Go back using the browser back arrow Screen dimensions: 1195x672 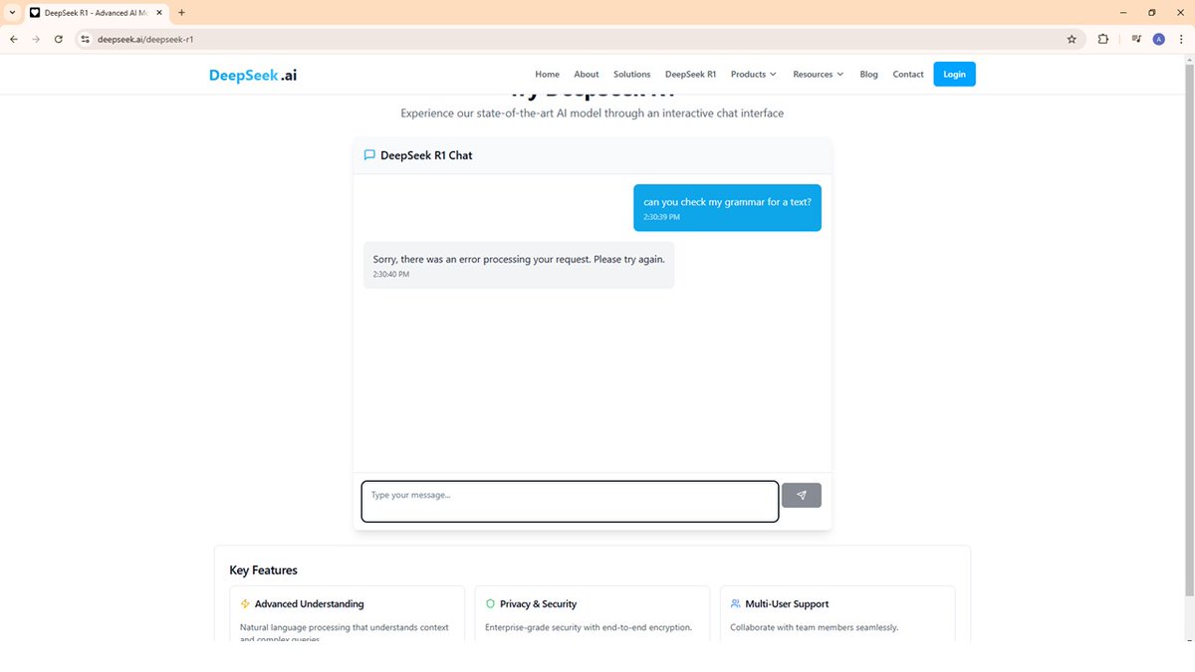[x=14, y=39]
